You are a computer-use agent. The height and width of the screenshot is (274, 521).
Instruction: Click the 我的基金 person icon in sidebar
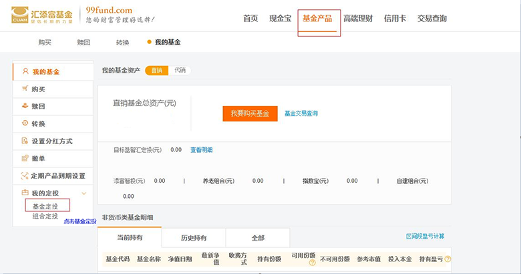coord(25,71)
